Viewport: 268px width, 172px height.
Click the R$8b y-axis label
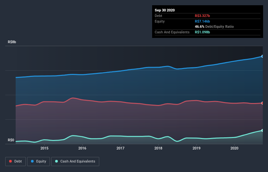[12, 42]
